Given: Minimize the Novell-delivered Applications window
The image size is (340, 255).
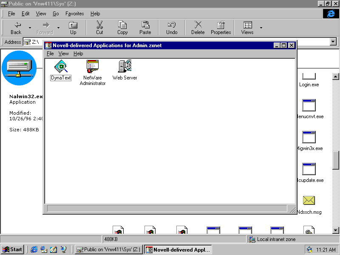Looking at the screenshot, I should coord(277,45).
